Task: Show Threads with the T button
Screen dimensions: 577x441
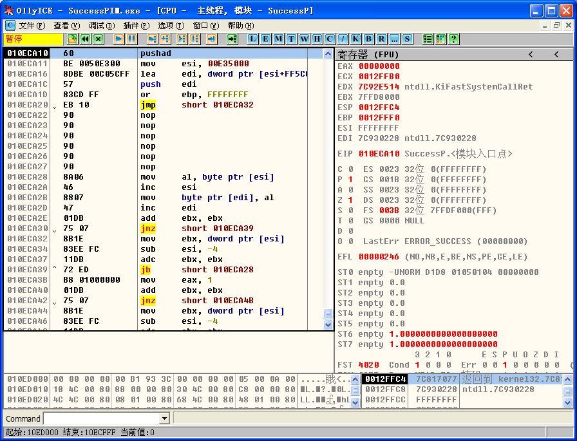Action: click(291, 39)
